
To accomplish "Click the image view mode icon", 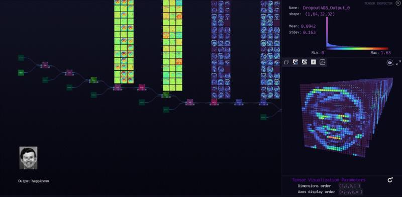I will pos(323,62).
